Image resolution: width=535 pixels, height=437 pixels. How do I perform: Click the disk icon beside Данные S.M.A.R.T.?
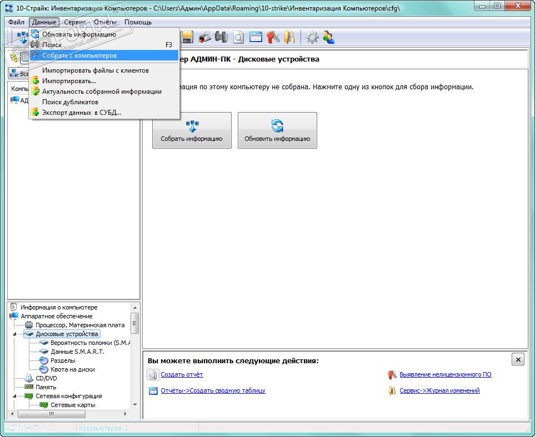(x=44, y=352)
